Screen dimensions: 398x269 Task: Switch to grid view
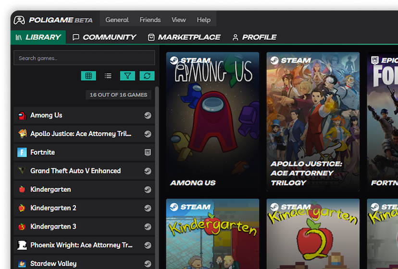[x=88, y=76]
